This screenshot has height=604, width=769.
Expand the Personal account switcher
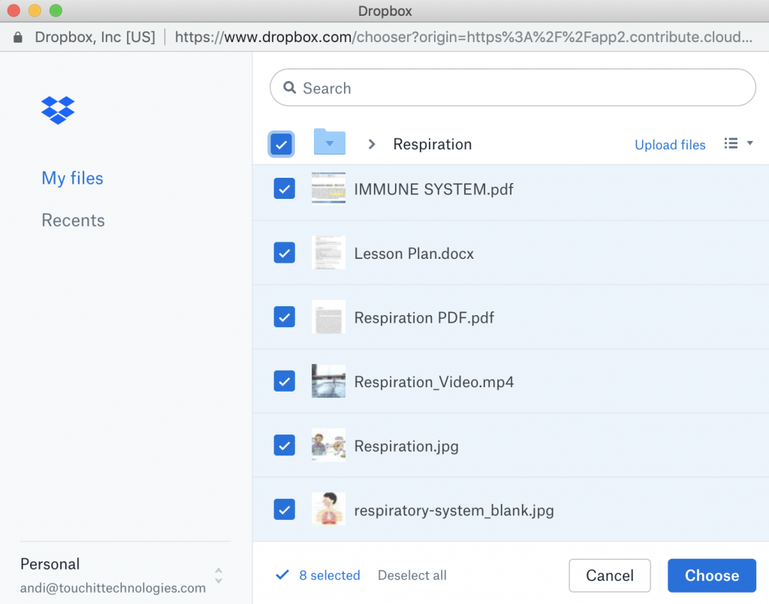tap(219, 575)
